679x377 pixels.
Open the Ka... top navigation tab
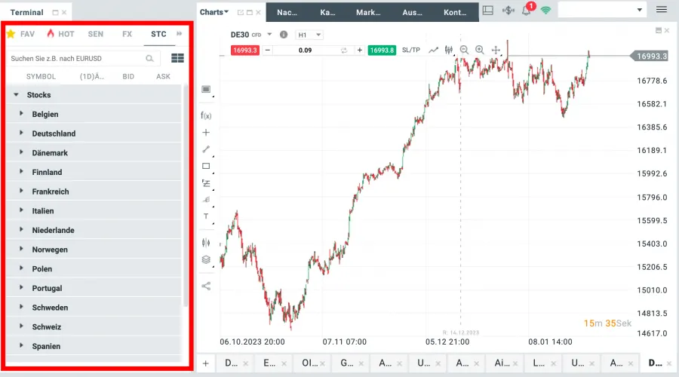click(328, 13)
